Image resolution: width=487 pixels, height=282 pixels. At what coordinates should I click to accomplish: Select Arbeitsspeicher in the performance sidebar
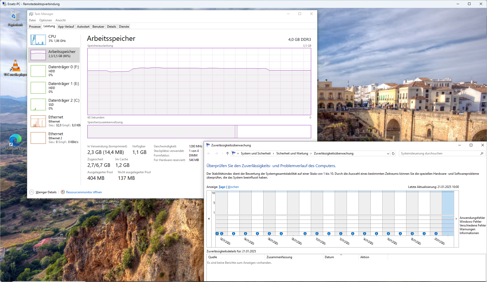click(54, 55)
